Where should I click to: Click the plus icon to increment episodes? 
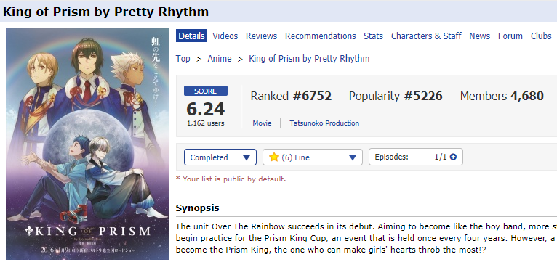(453, 157)
